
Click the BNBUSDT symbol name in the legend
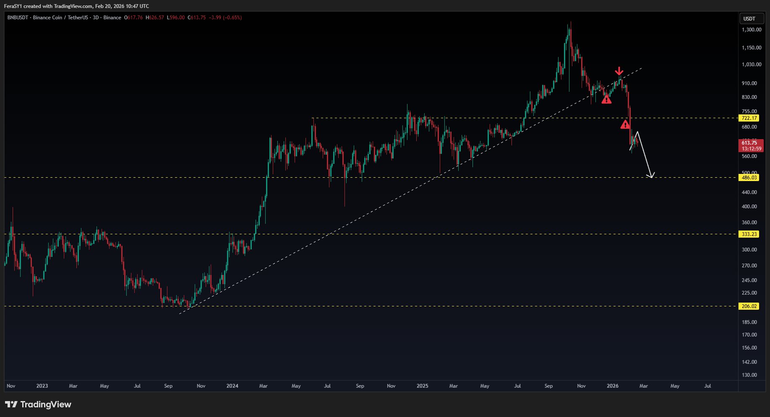click(x=18, y=18)
